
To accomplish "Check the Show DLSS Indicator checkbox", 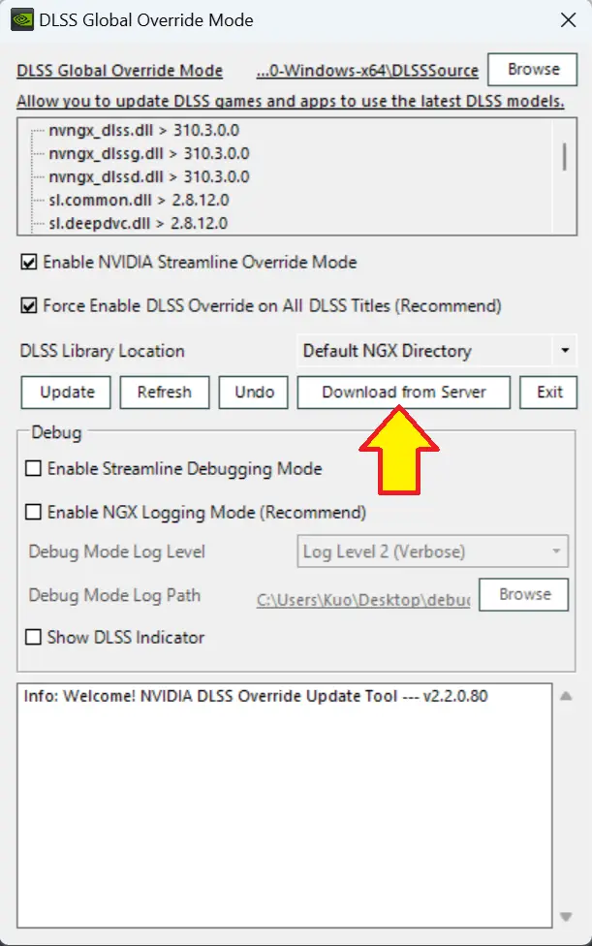I will point(34,637).
